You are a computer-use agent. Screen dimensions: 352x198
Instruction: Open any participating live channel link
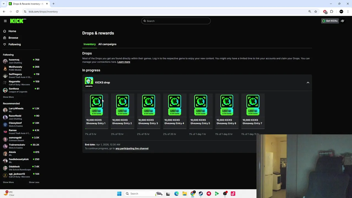[132, 148]
